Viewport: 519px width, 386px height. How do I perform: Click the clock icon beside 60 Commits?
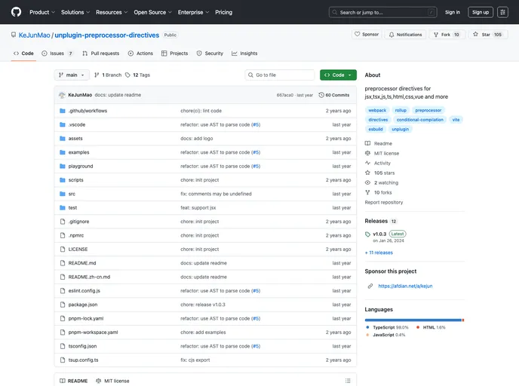click(x=321, y=95)
